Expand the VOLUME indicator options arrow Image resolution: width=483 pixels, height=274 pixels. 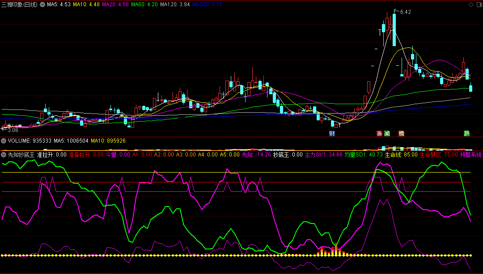click(4, 141)
